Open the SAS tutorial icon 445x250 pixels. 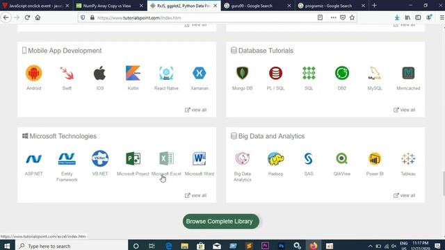pos(309,159)
